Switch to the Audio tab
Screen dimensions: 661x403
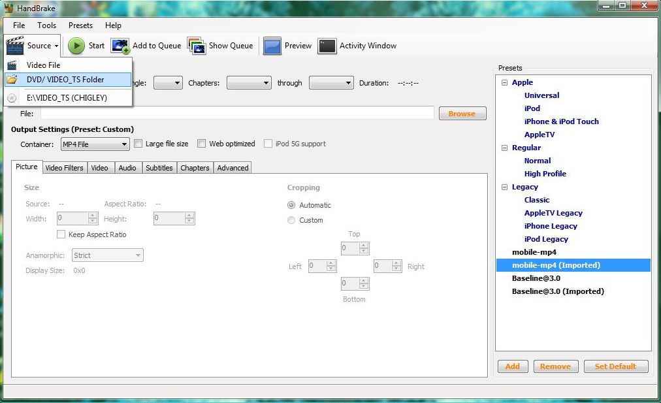click(127, 167)
